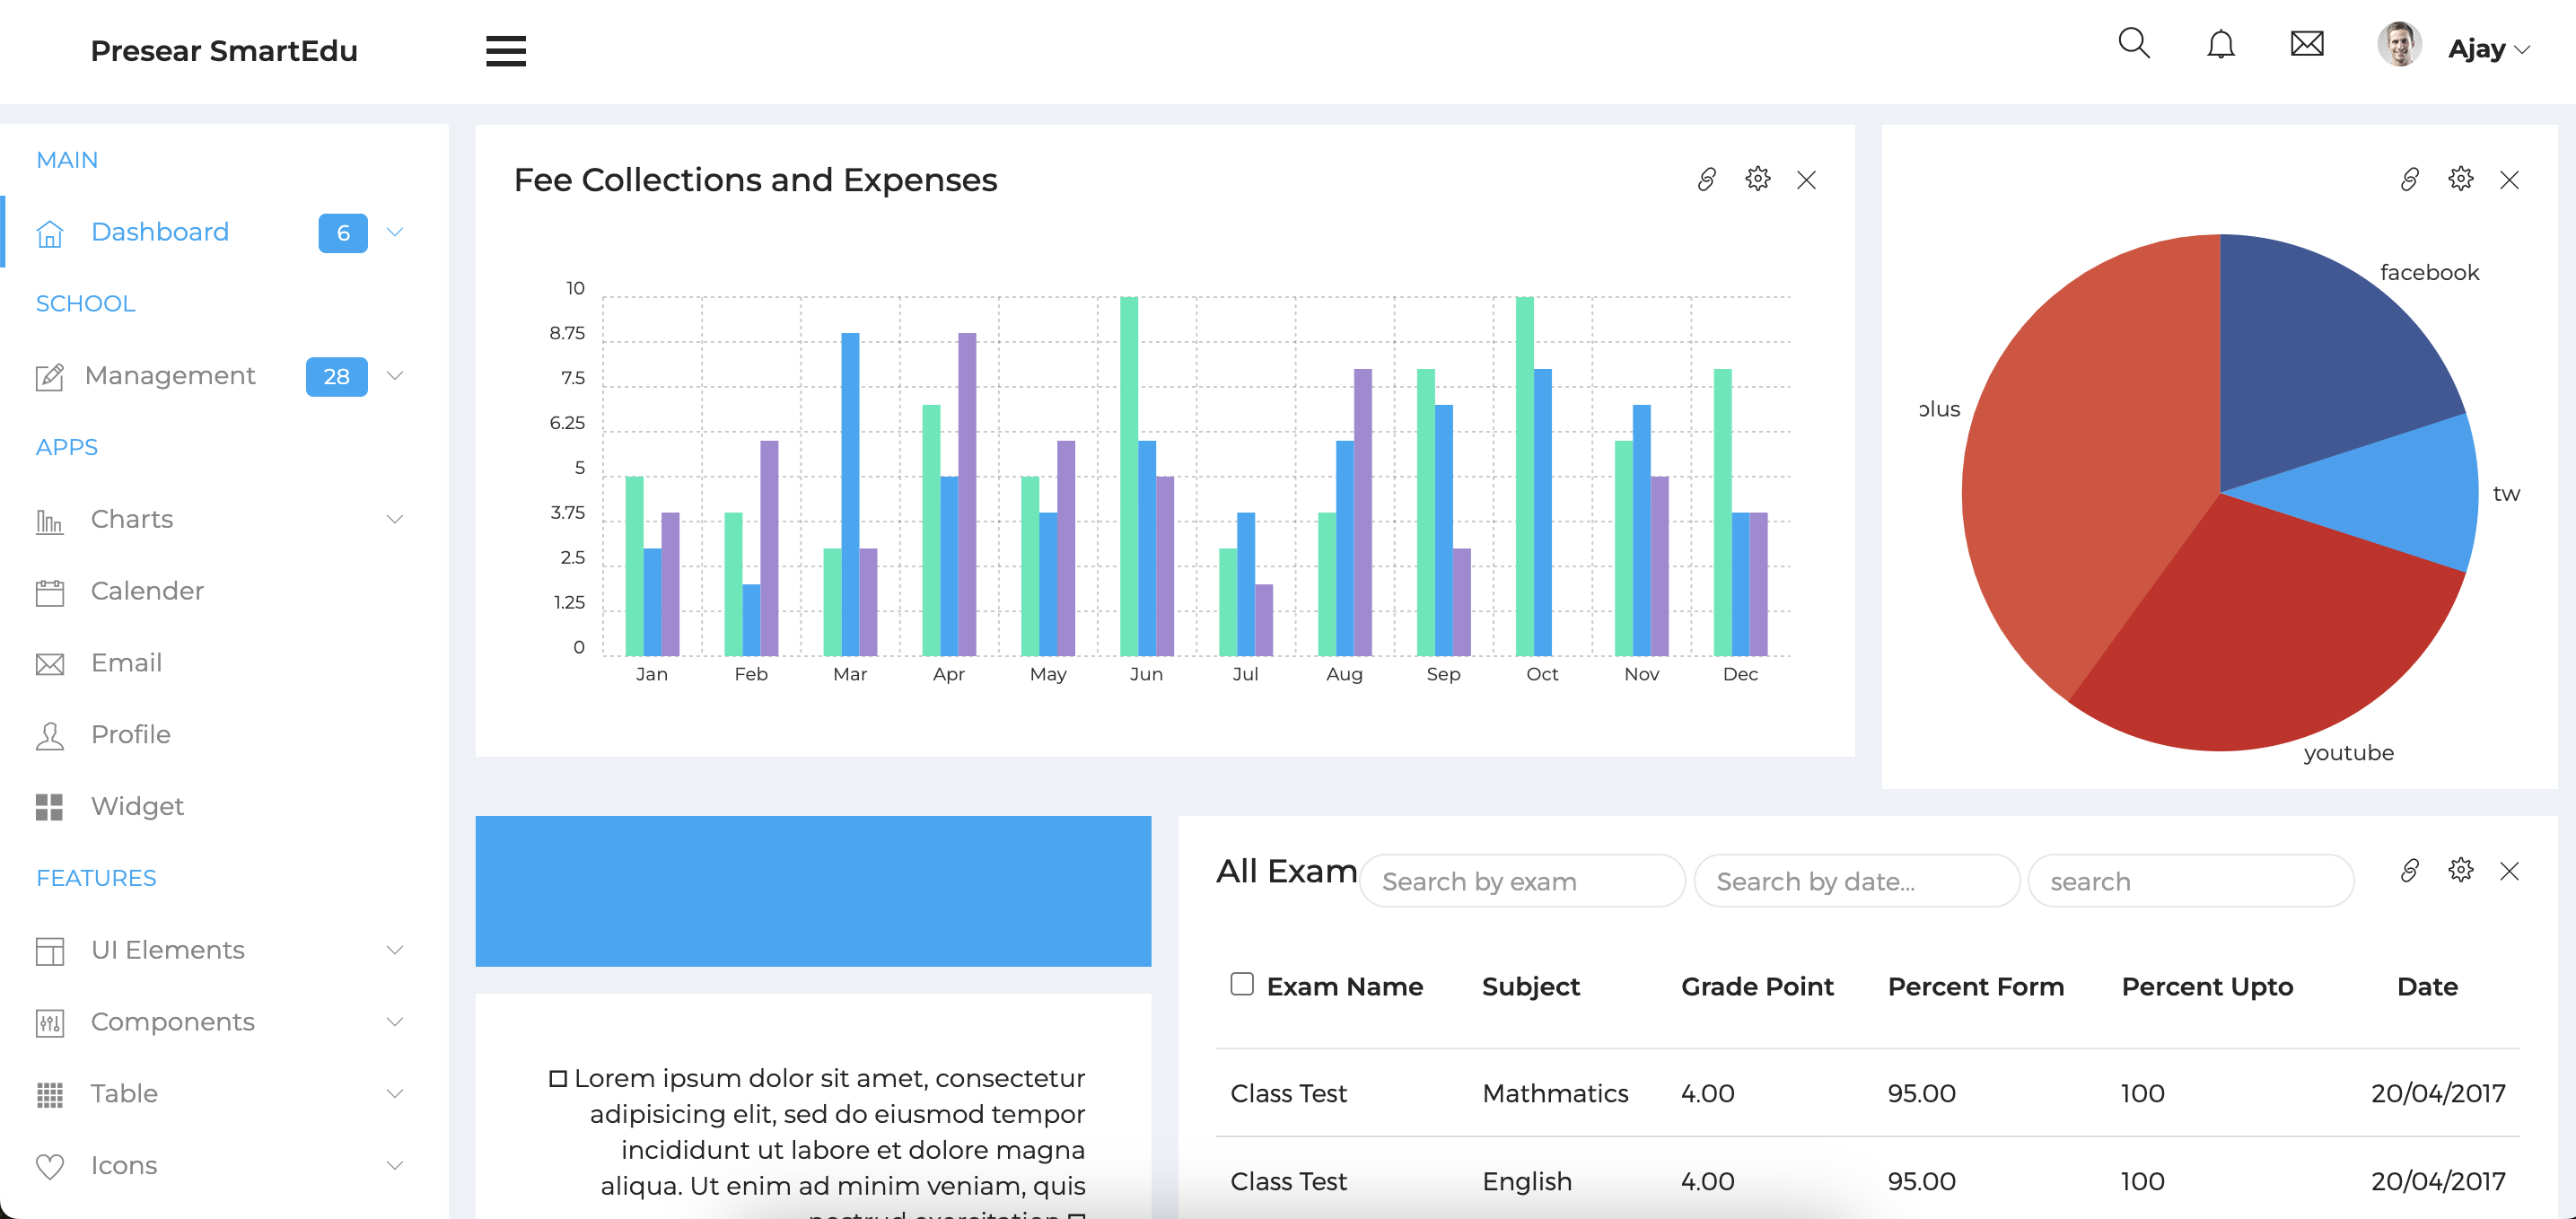The height and width of the screenshot is (1219, 2576).
Task: Click the Presear SmartEdu brand title
Action: (x=224, y=50)
